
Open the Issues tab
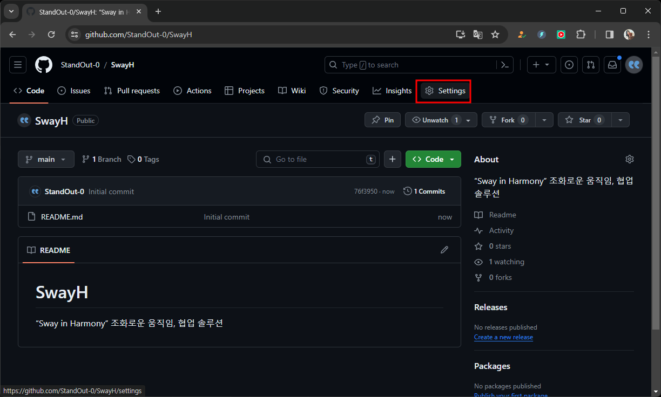click(74, 91)
